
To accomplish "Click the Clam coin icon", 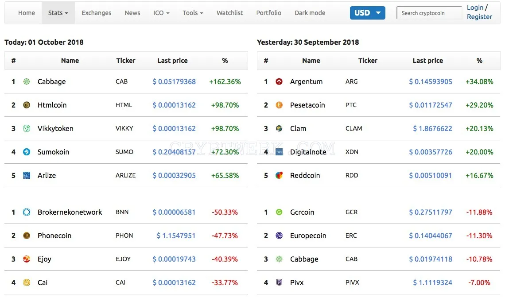I will (279, 129).
